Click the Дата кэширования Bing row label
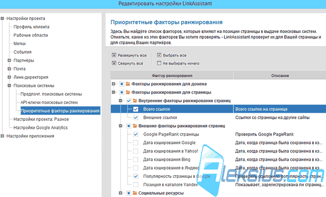Viewport: 326px width, 197px height. (167, 160)
